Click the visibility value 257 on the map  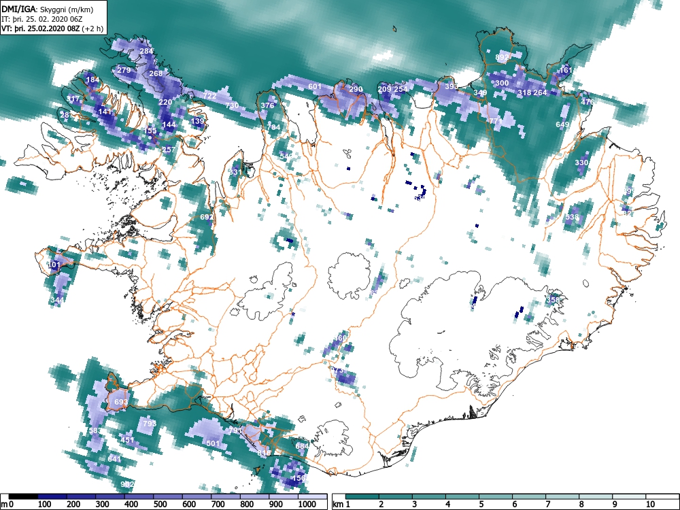(x=168, y=150)
